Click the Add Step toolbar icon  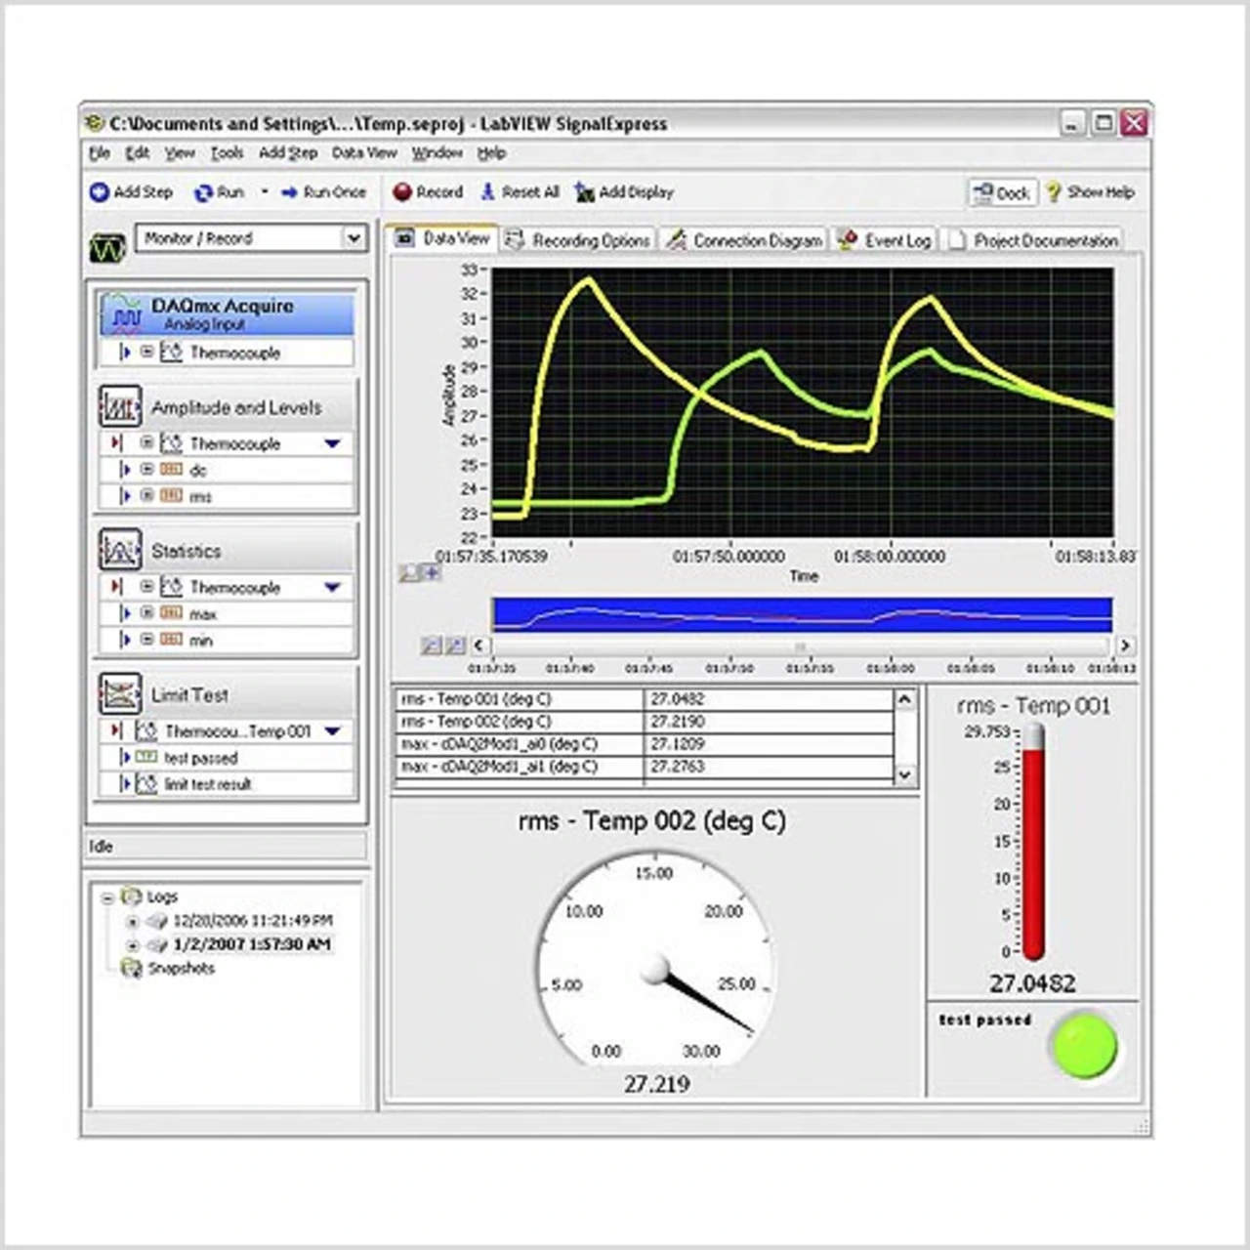(x=99, y=192)
